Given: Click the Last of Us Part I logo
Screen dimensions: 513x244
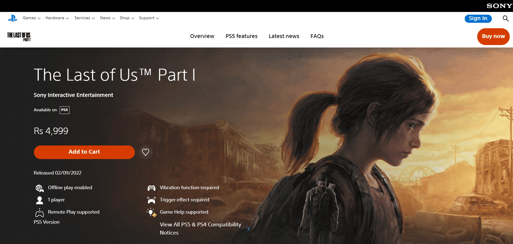Looking at the screenshot, I should 19,37.
